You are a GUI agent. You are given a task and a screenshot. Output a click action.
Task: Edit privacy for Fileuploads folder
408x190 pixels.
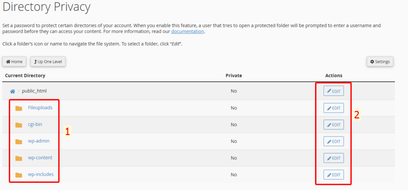pyautogui.click(x=333, y=108)
